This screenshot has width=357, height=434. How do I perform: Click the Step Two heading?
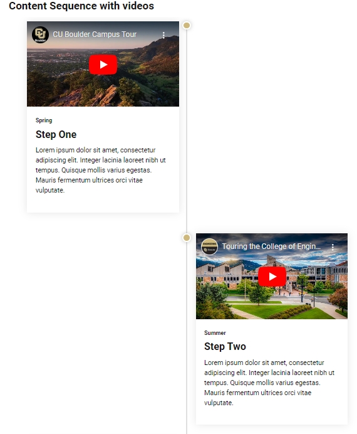225,347
